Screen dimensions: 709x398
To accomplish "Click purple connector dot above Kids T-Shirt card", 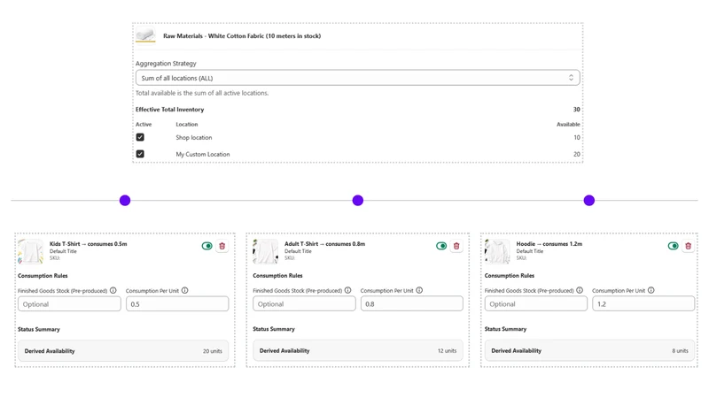I will click(125, 201).
